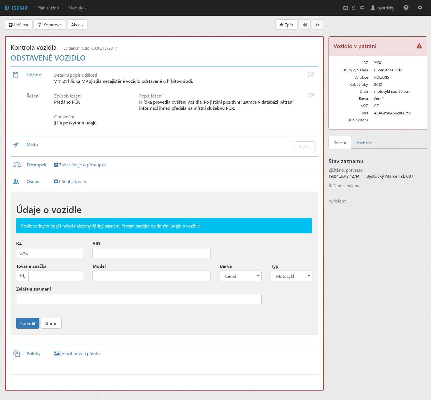Edit the Řešení section pencil icon
Viewport: 431px width, 400px height.
311,96
